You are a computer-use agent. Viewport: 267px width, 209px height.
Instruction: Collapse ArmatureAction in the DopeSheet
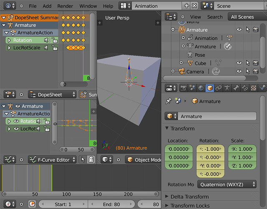click(x=6, y=33)
